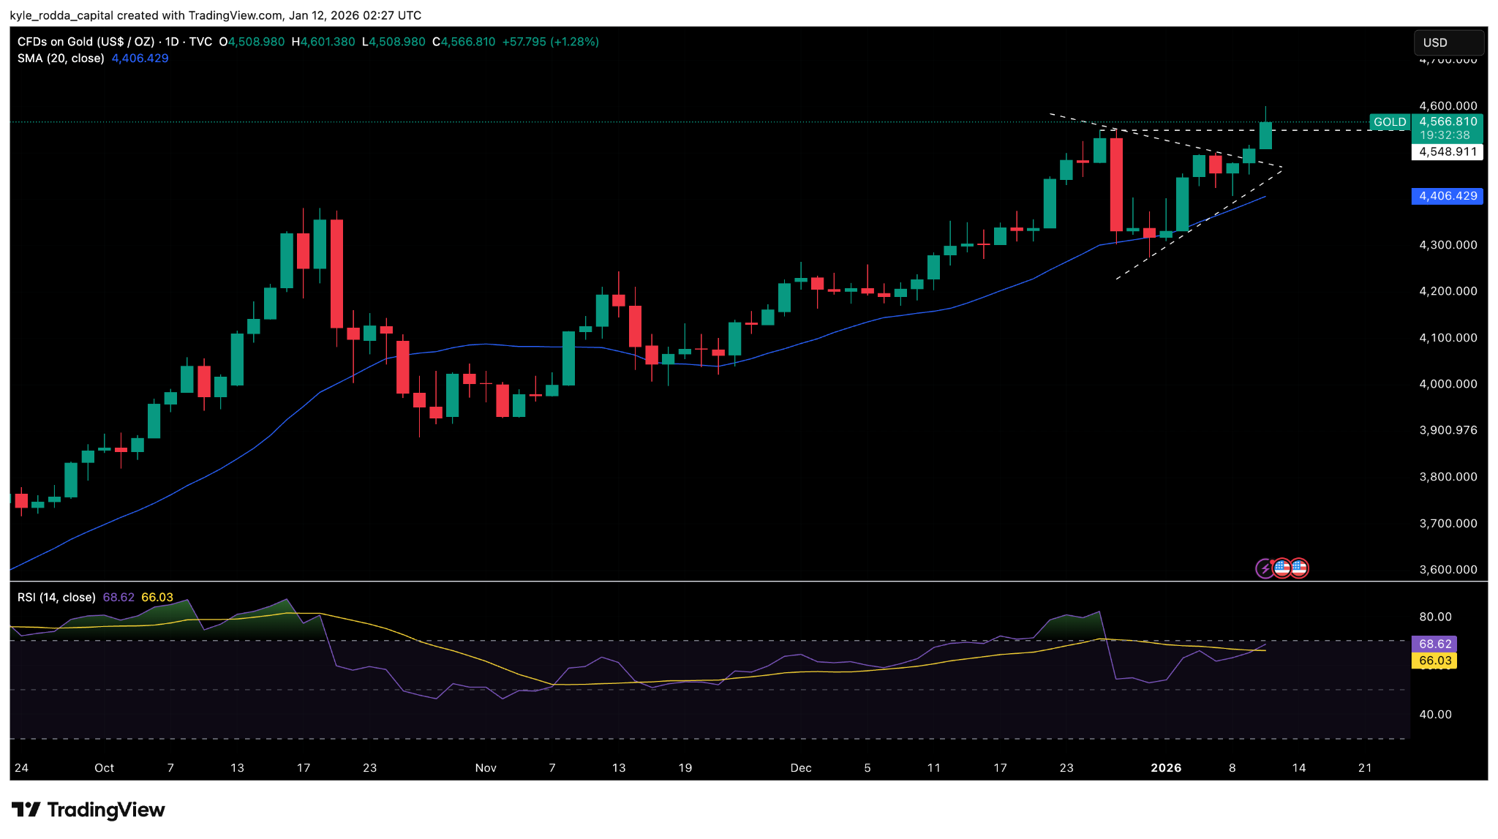Click the purple 68.62 RSI axis label
The height and width of the screenshot is (839, 1498).
click(x=1434, y=644)
